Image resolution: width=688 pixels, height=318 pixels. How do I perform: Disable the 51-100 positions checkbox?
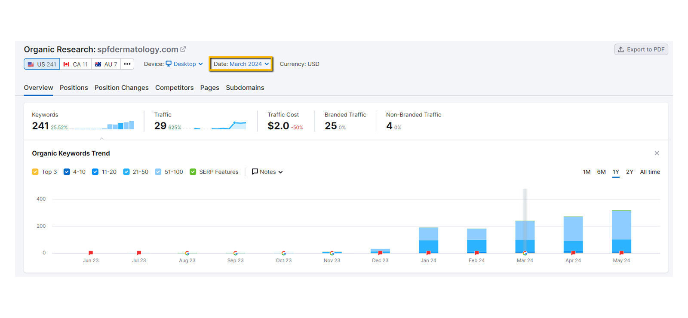pyautogui.click(x=158, y=172)
